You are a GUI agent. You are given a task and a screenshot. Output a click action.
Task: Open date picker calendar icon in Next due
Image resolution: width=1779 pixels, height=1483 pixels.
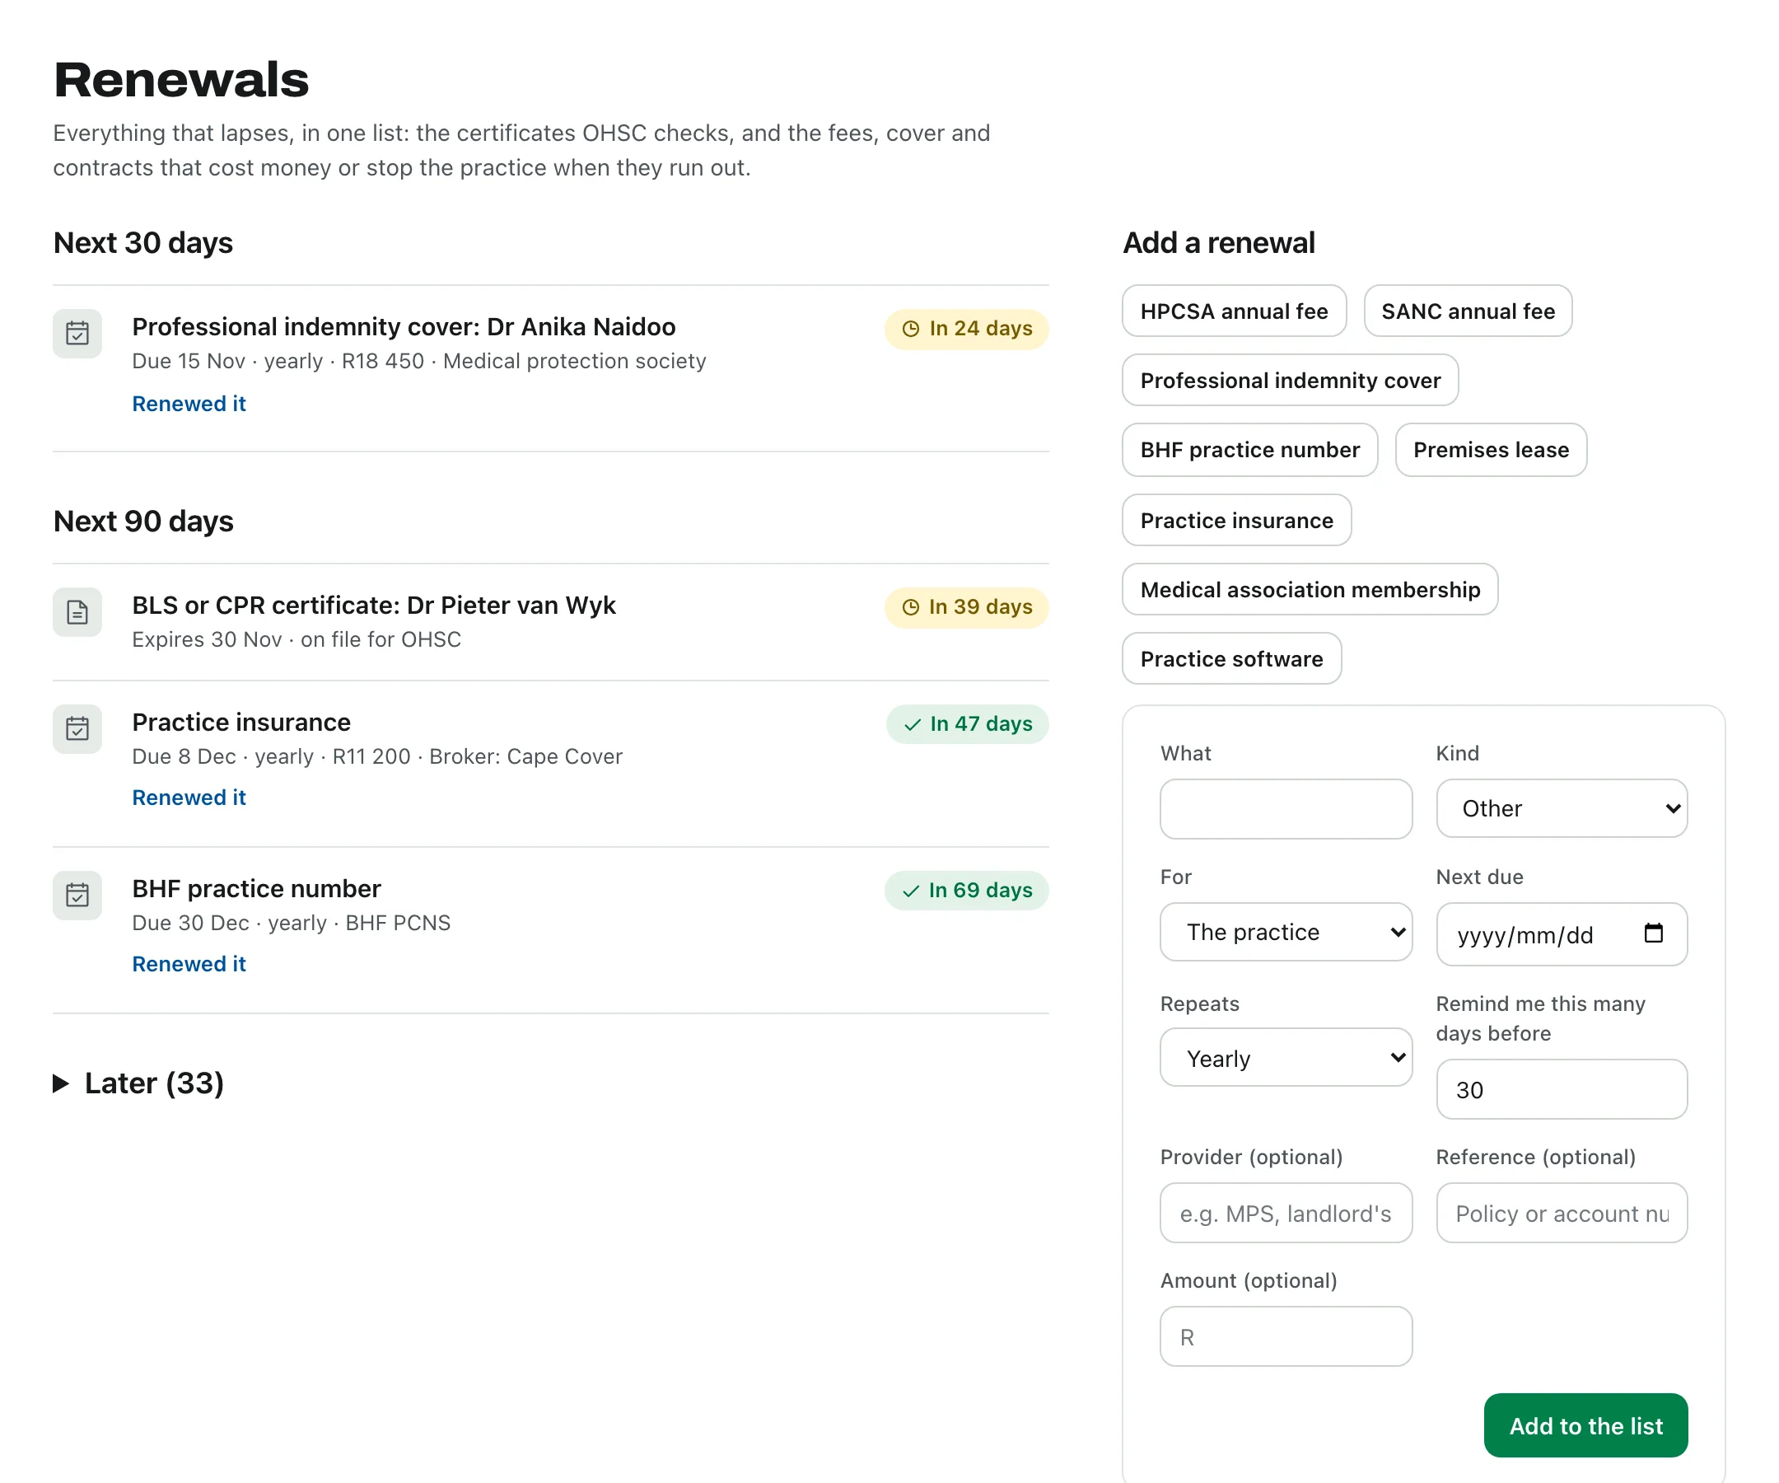[1654, 933]
